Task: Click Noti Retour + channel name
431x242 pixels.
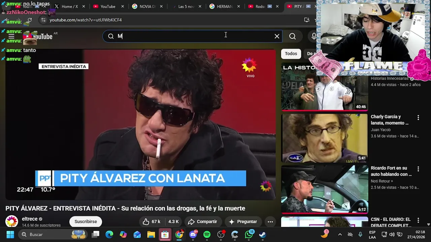Action: click(x=382, y=181)
